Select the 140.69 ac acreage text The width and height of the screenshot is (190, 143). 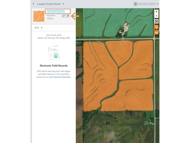tap(50, 19)
